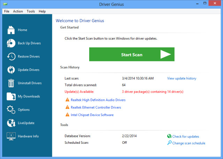Click the Update Drivers refresh icon
Image resolution: width=223 pixels, height=159 pixels.
(11, 70)
